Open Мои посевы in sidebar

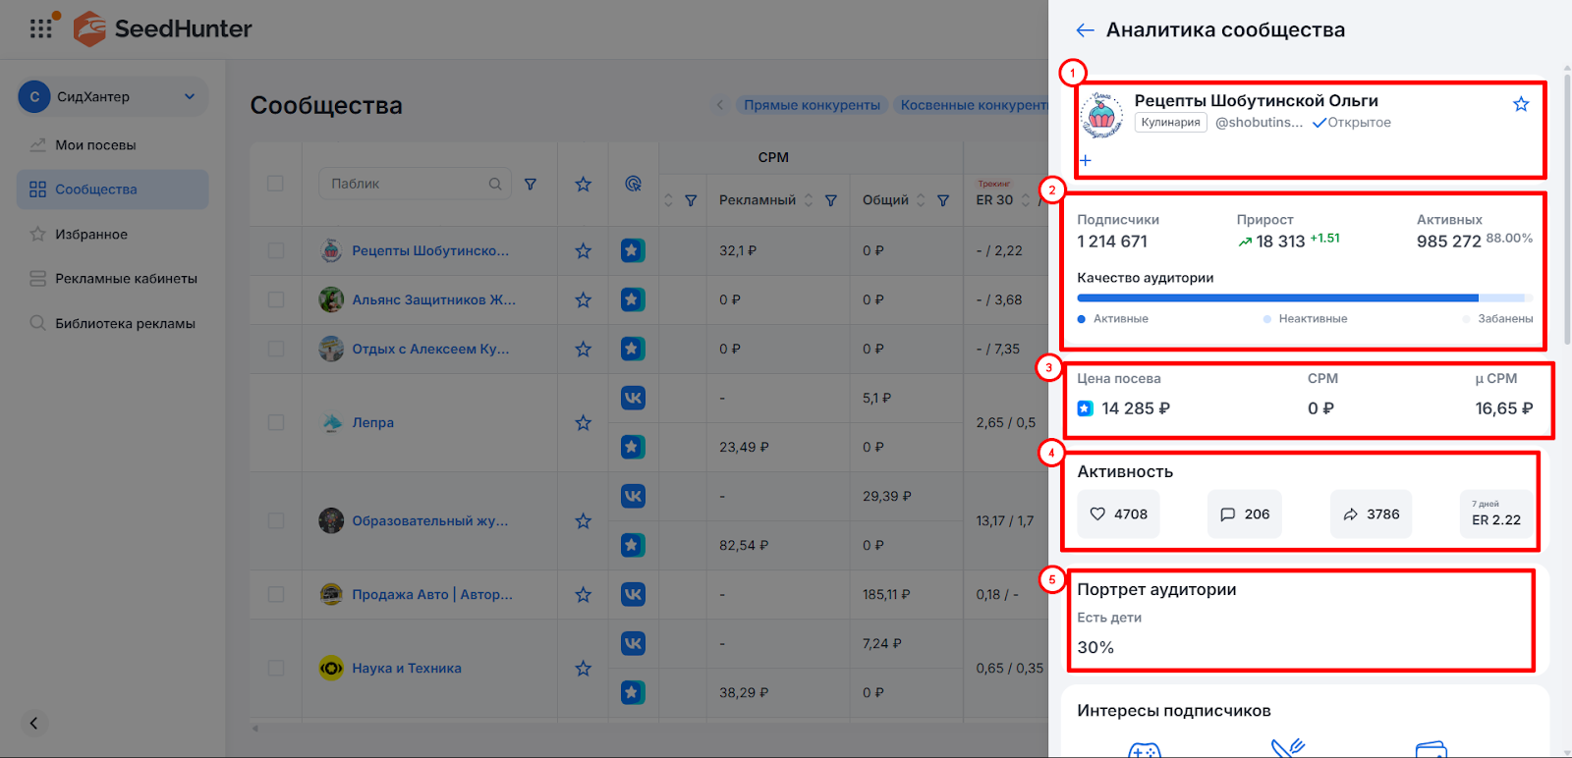point(95,145)
